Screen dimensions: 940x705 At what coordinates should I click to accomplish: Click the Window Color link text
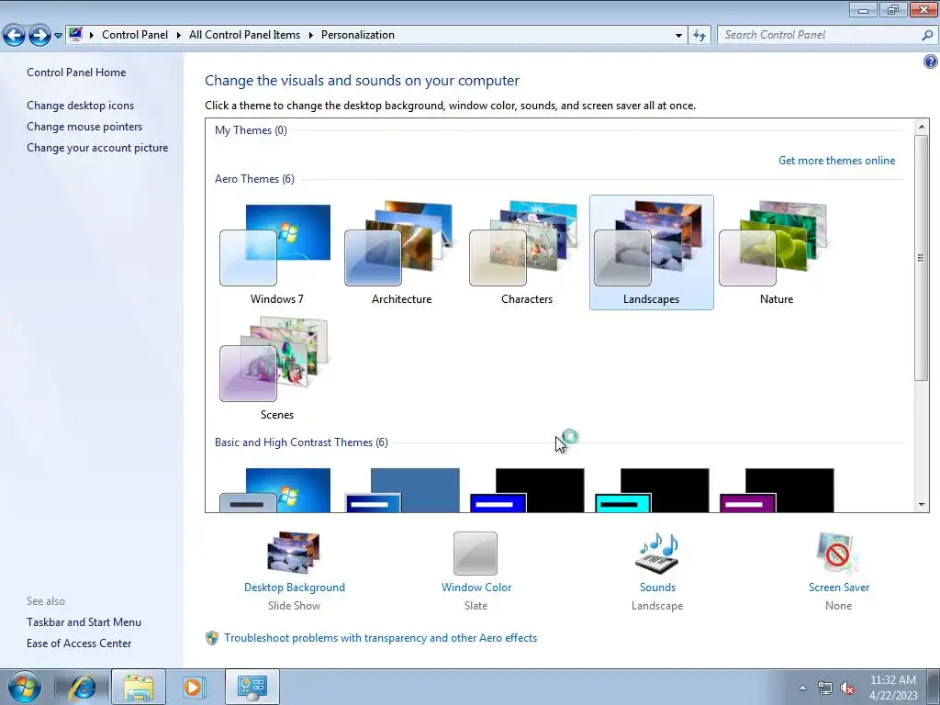tap(476, 587)
